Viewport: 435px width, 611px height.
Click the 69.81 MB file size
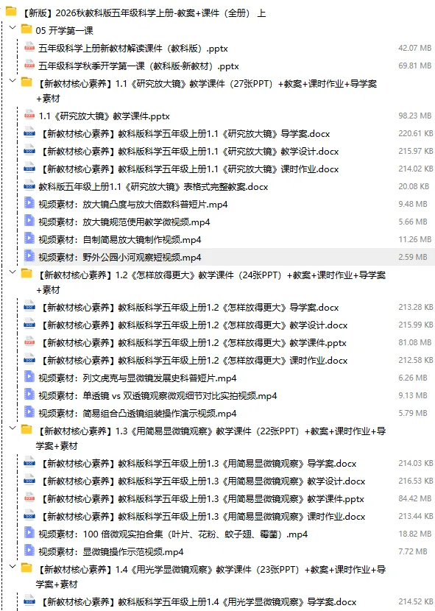414,66
